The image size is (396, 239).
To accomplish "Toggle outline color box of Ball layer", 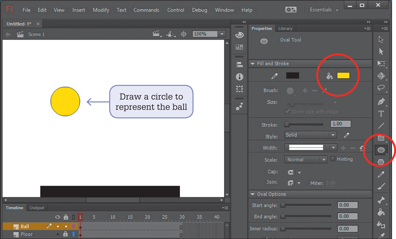I will pyautogui.click(x=73, y=226).
